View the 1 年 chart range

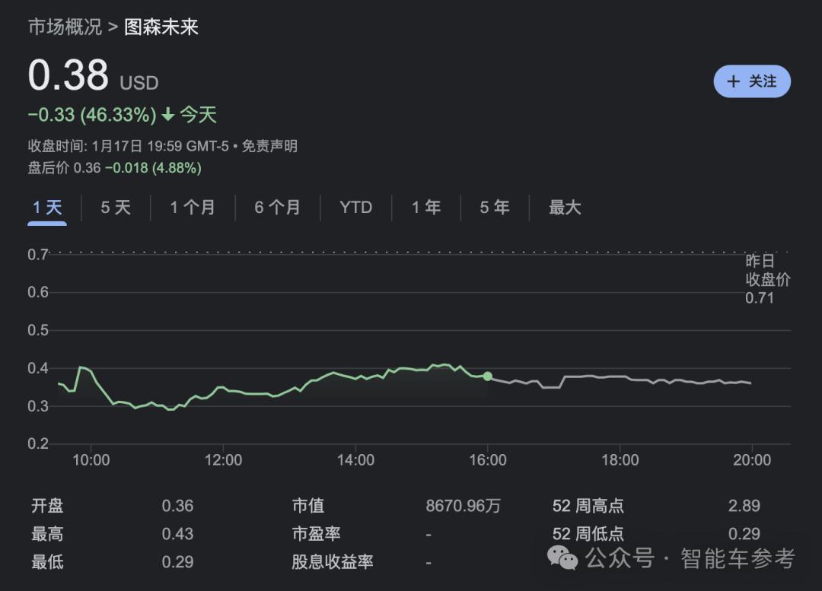pyautogui.click(x=426, y=208)
